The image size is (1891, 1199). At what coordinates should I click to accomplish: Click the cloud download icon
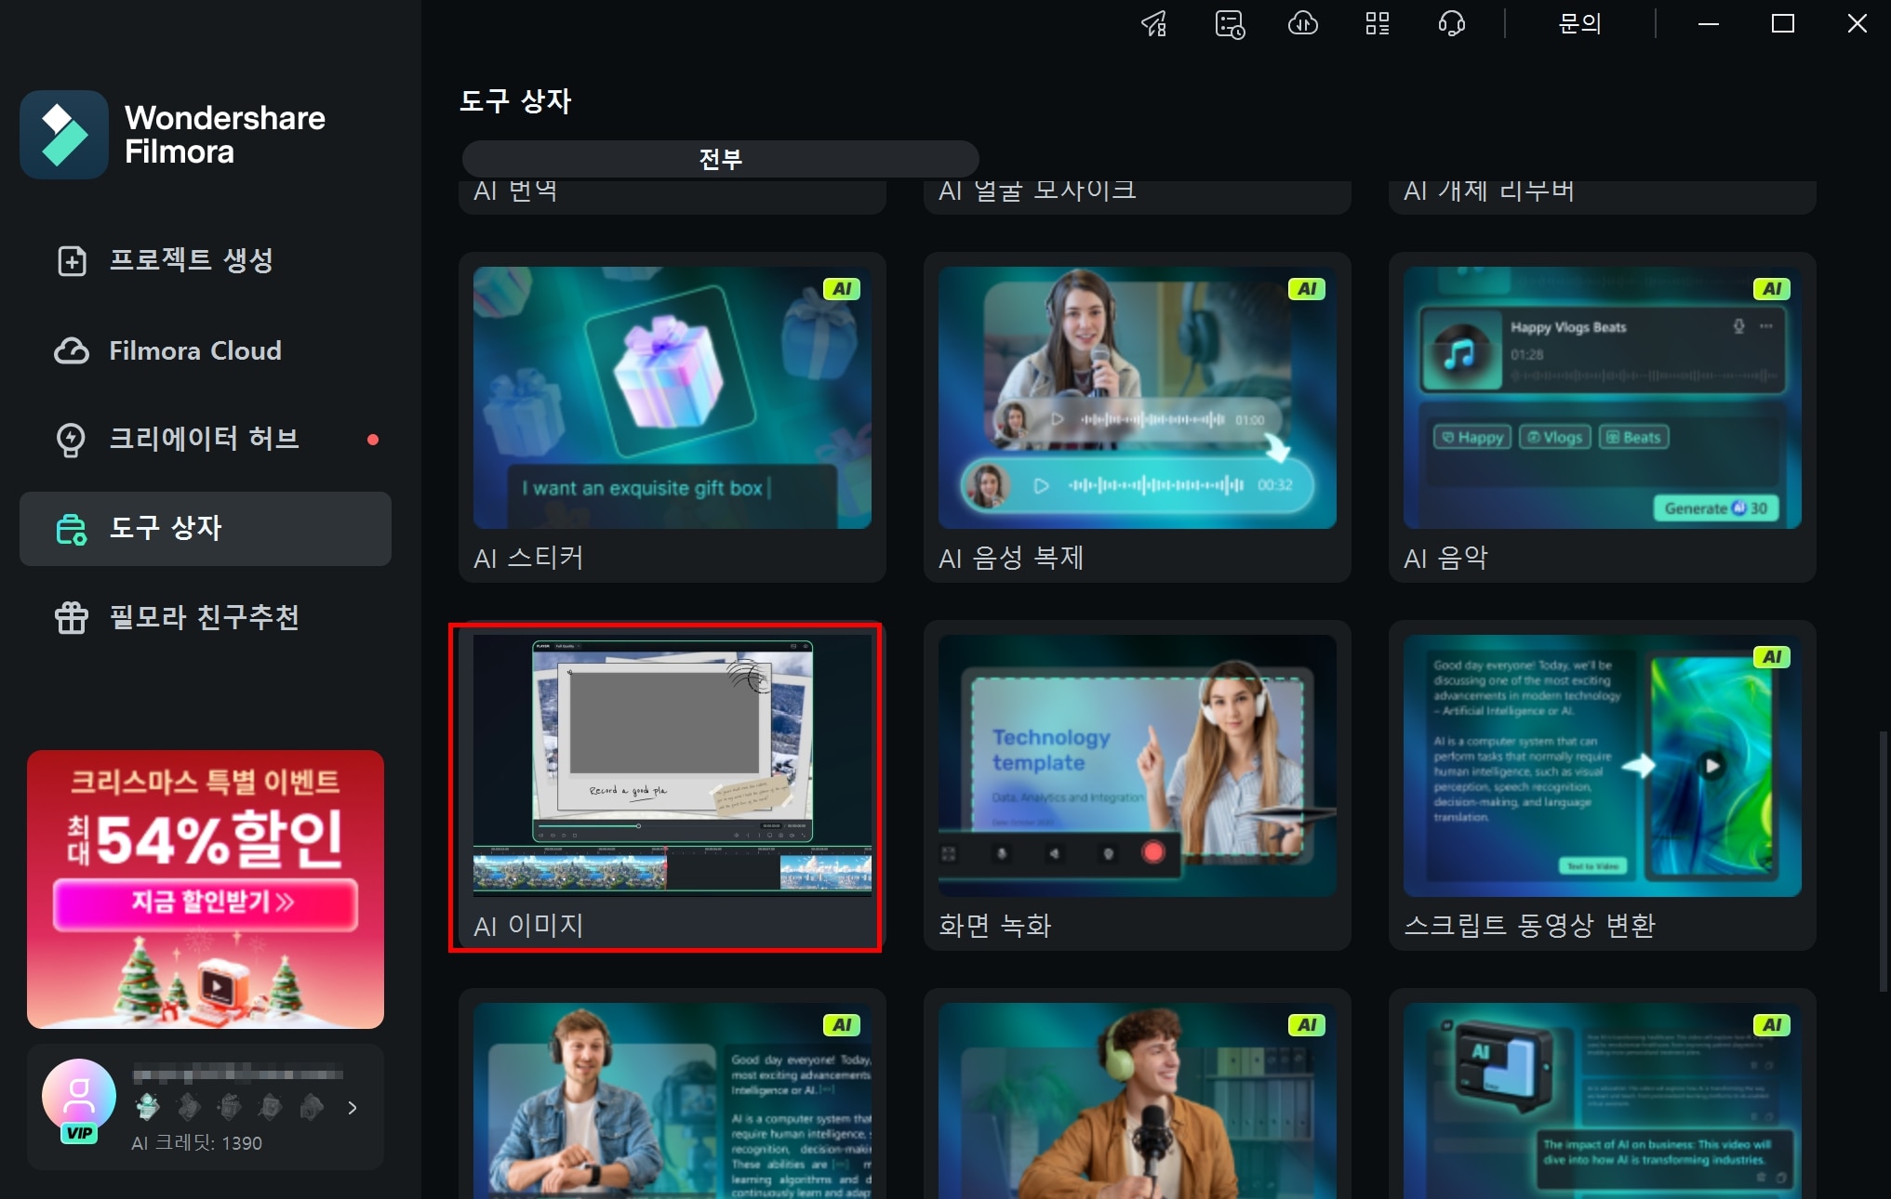[1302, 24]
